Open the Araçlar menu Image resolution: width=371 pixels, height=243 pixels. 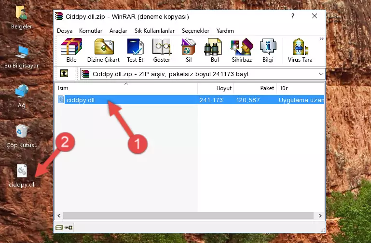(118, 31)
